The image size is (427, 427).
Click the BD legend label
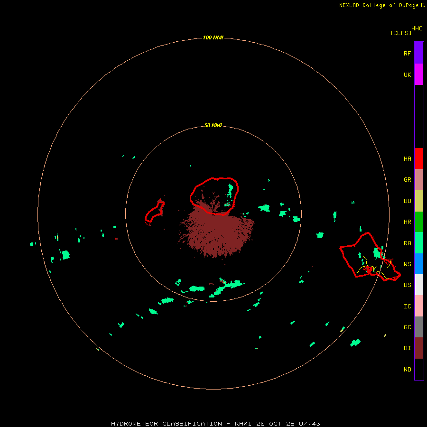click(407, 201)
